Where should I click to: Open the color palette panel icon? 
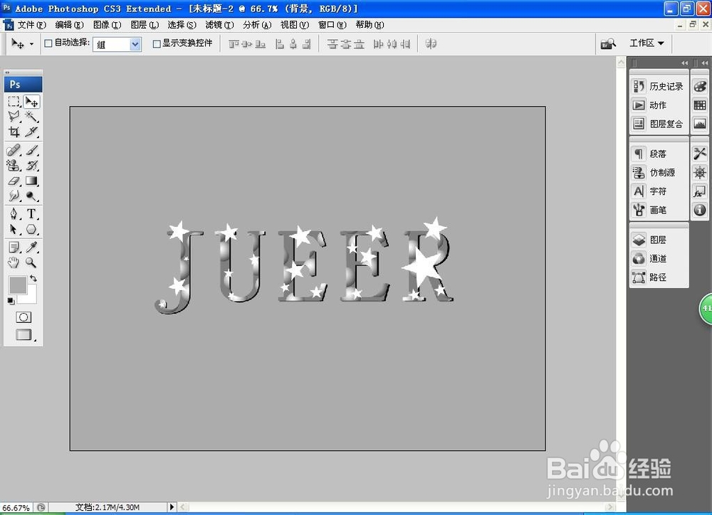[x=700, y=86]
